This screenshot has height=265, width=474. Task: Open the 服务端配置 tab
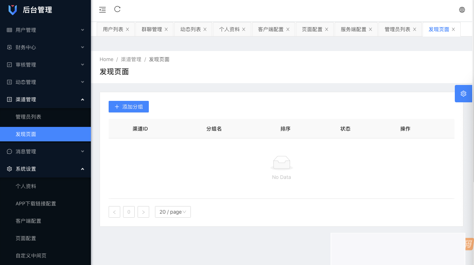[x=353, y=29]
